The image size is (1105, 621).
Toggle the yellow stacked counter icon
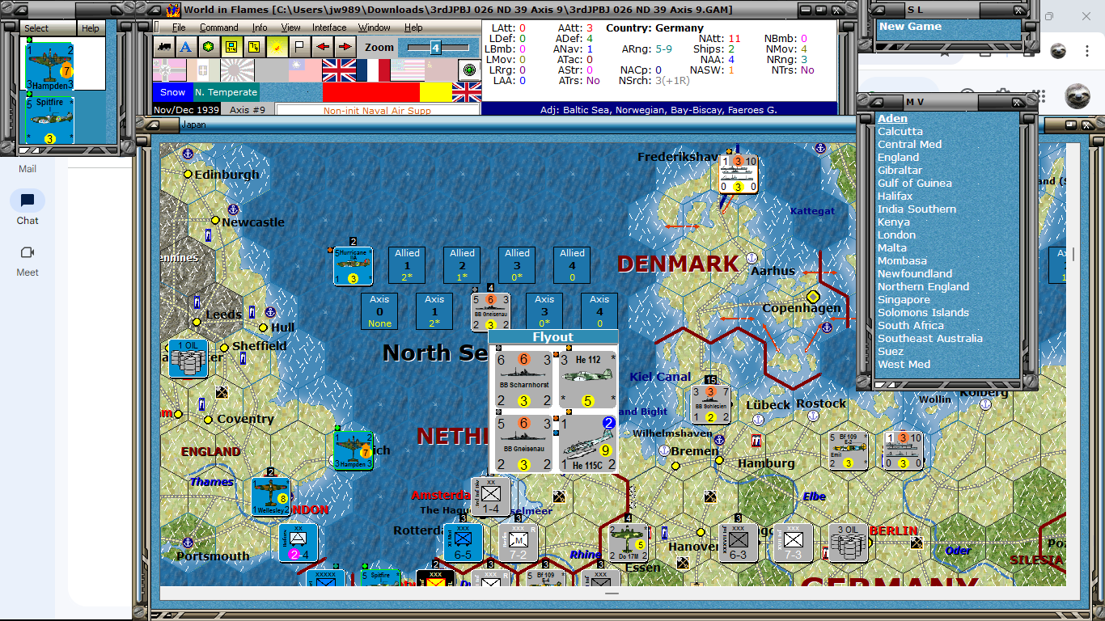coord(253,47)
